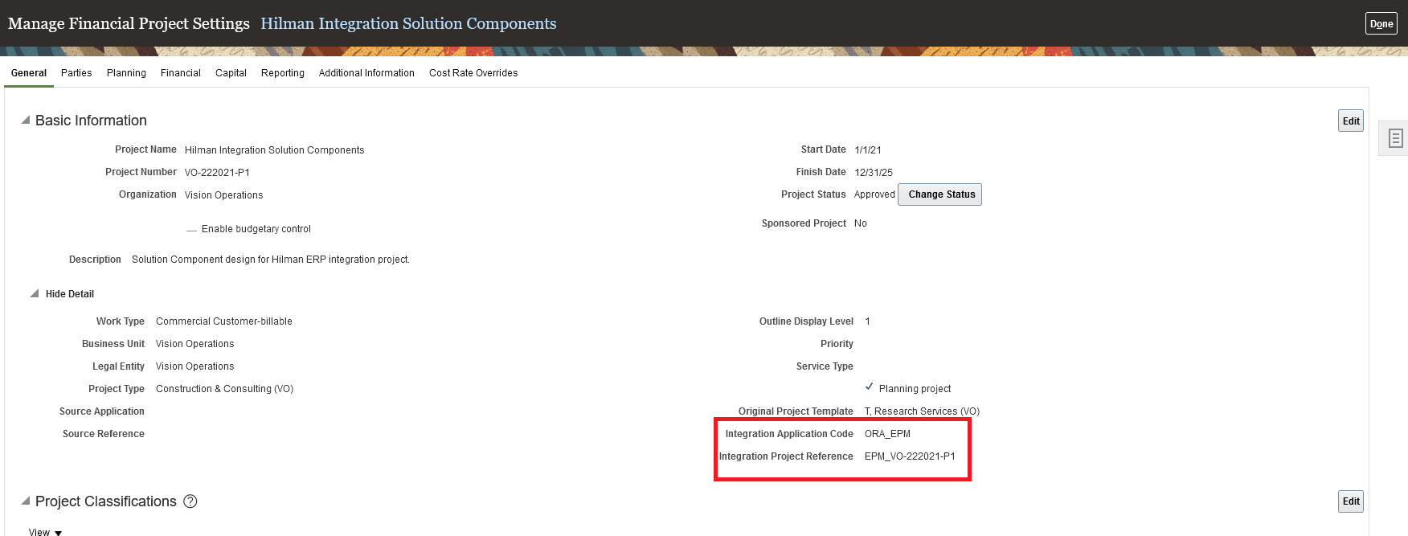This screenshot has width=1408, height=536.
Task: Select the ORA_EPM integration code value
Action: tap(887, 434)
